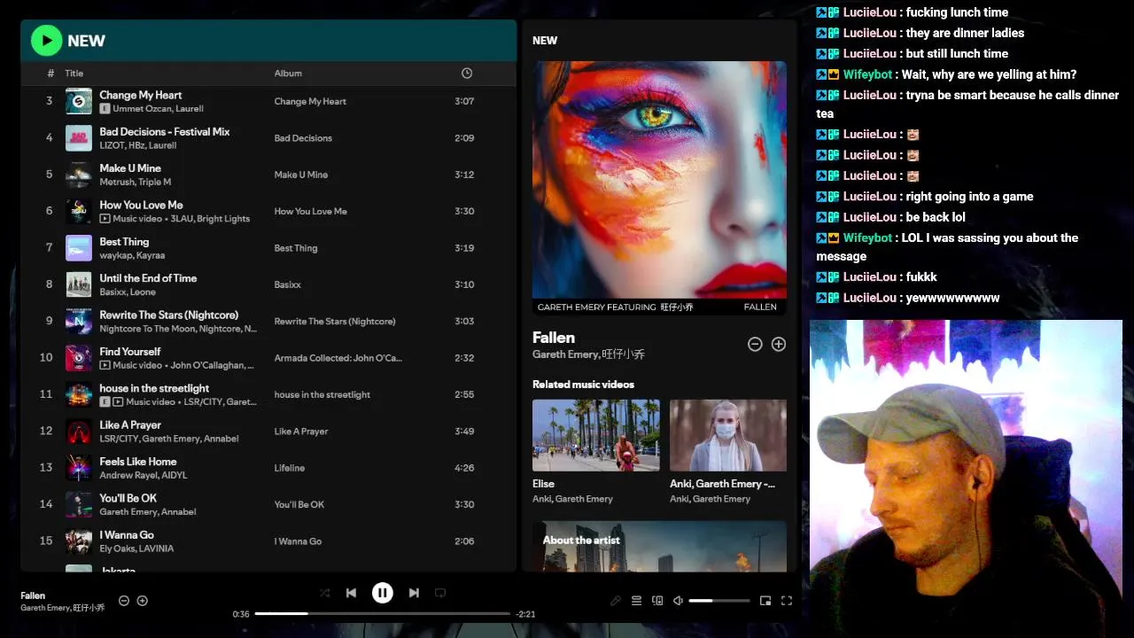Image resolution: width=1134 pixels, height=638 pixels.
Task: Click the Title column header
Action: pyautogui.click(x=74, y=74)
